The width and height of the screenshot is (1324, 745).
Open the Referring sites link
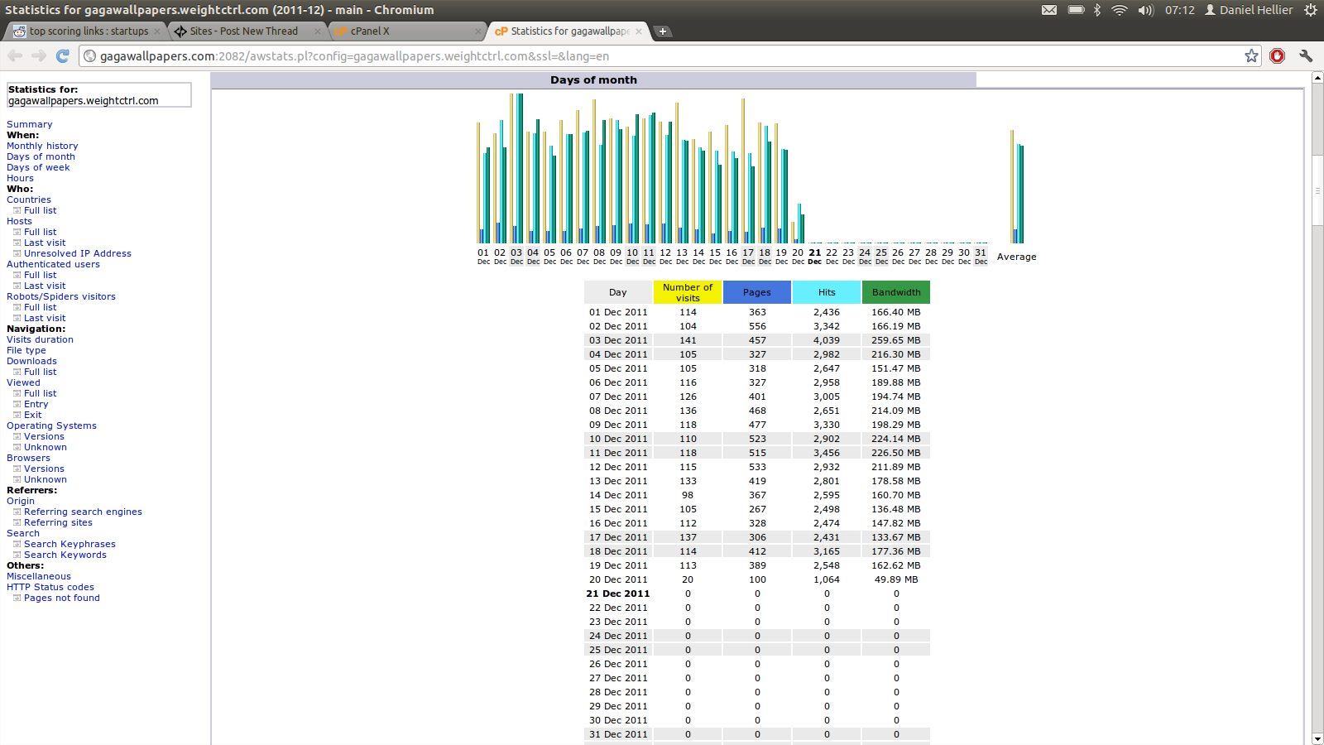pyautogui.click(x=58, y=522)
